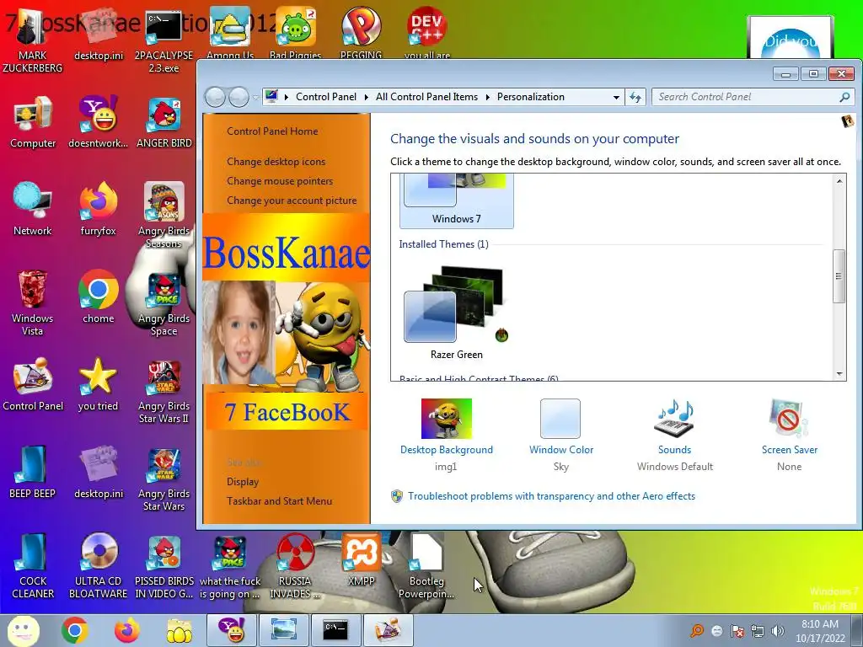Open the Network desktop icon

click(x=33, y=209)
